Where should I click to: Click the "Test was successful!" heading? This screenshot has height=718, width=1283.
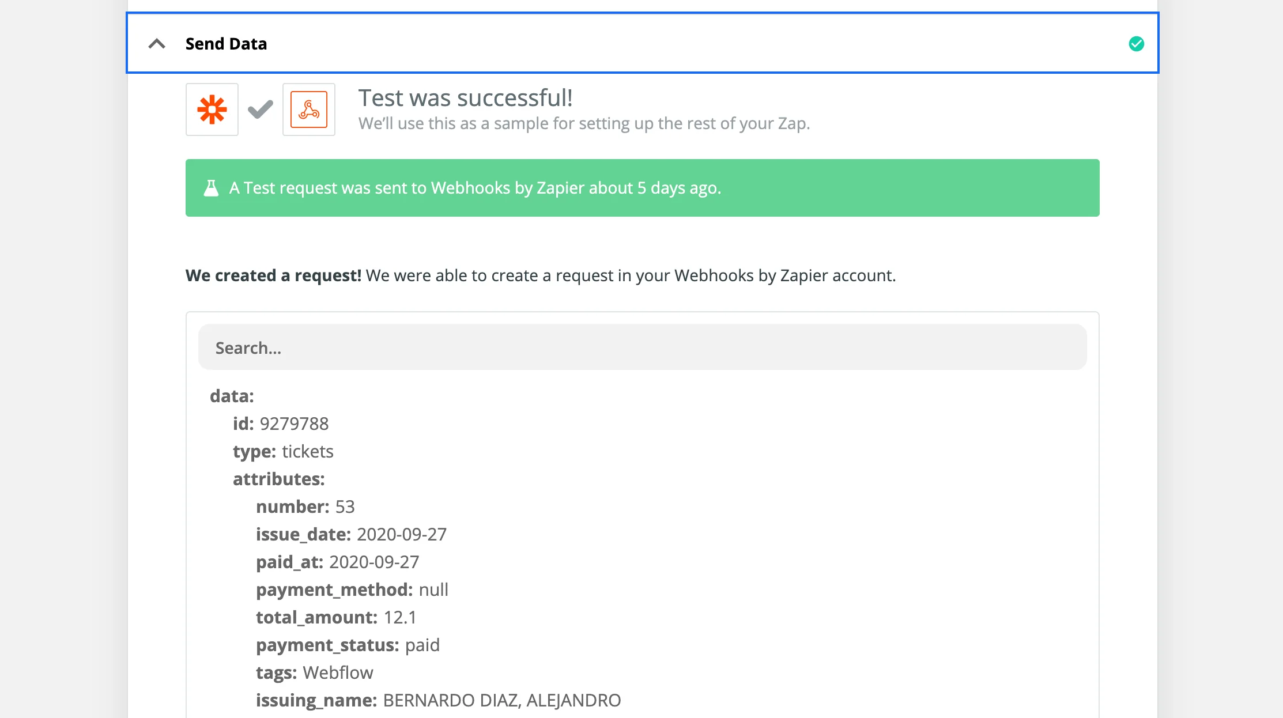point(465,98)
